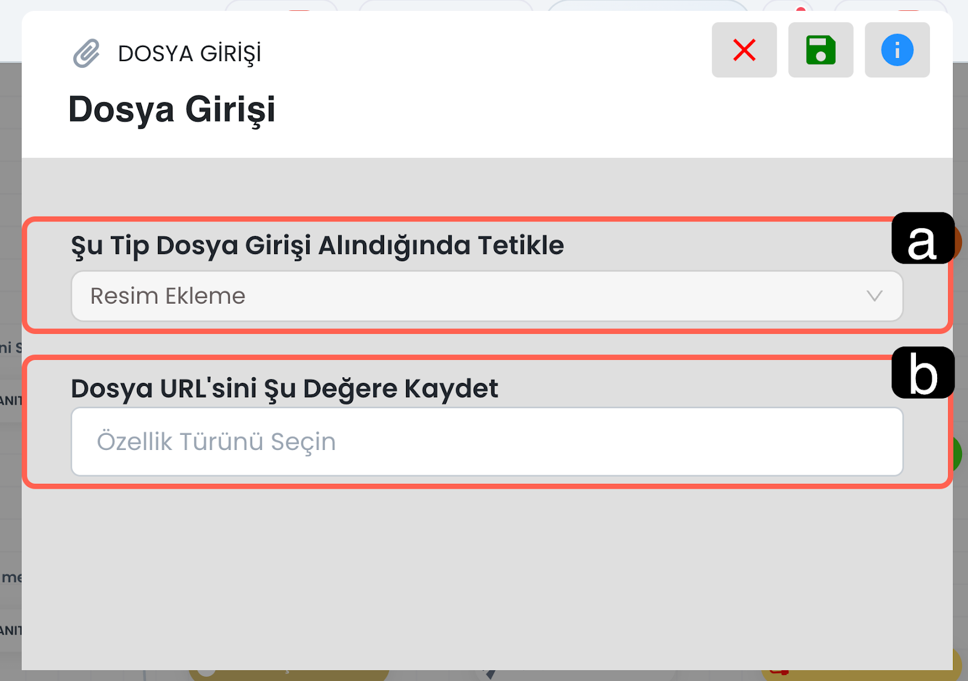968x681 pixels.
Task: Open the blue info icon
Action: [x=897, y=50]
